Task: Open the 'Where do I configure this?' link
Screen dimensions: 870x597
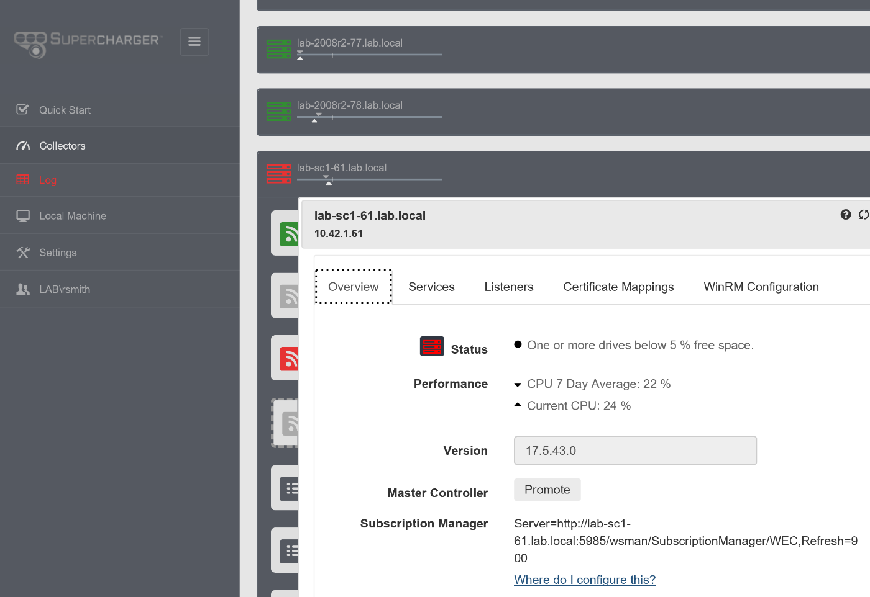Action: (584, 580)
